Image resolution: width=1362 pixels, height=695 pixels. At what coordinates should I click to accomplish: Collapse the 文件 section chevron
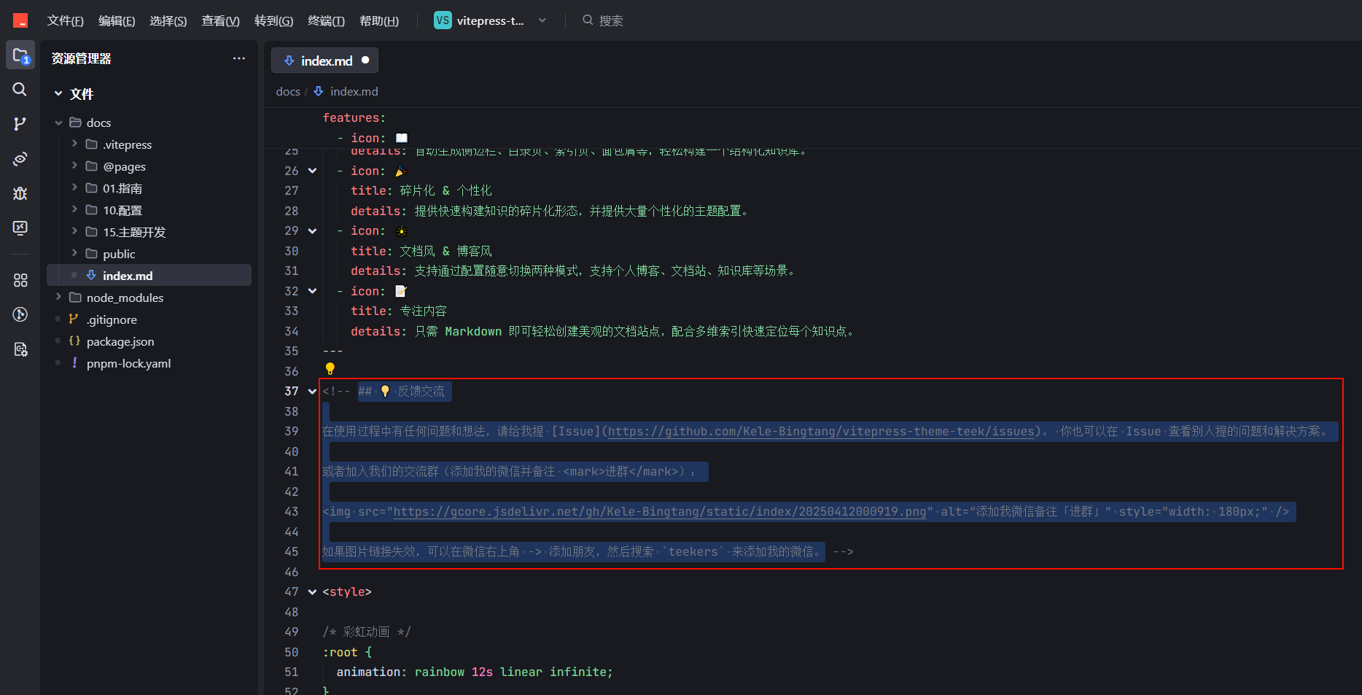(58, 93)
